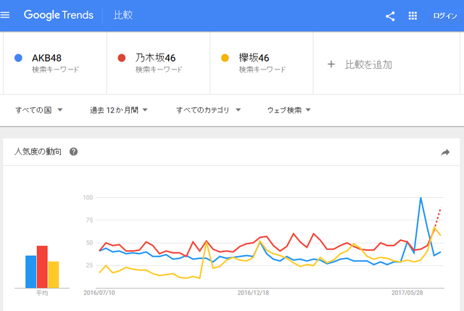The width and height of the screenshot is (464, 311).
Task: Open the すべての国 country dropdown
Action: (38, 110)
